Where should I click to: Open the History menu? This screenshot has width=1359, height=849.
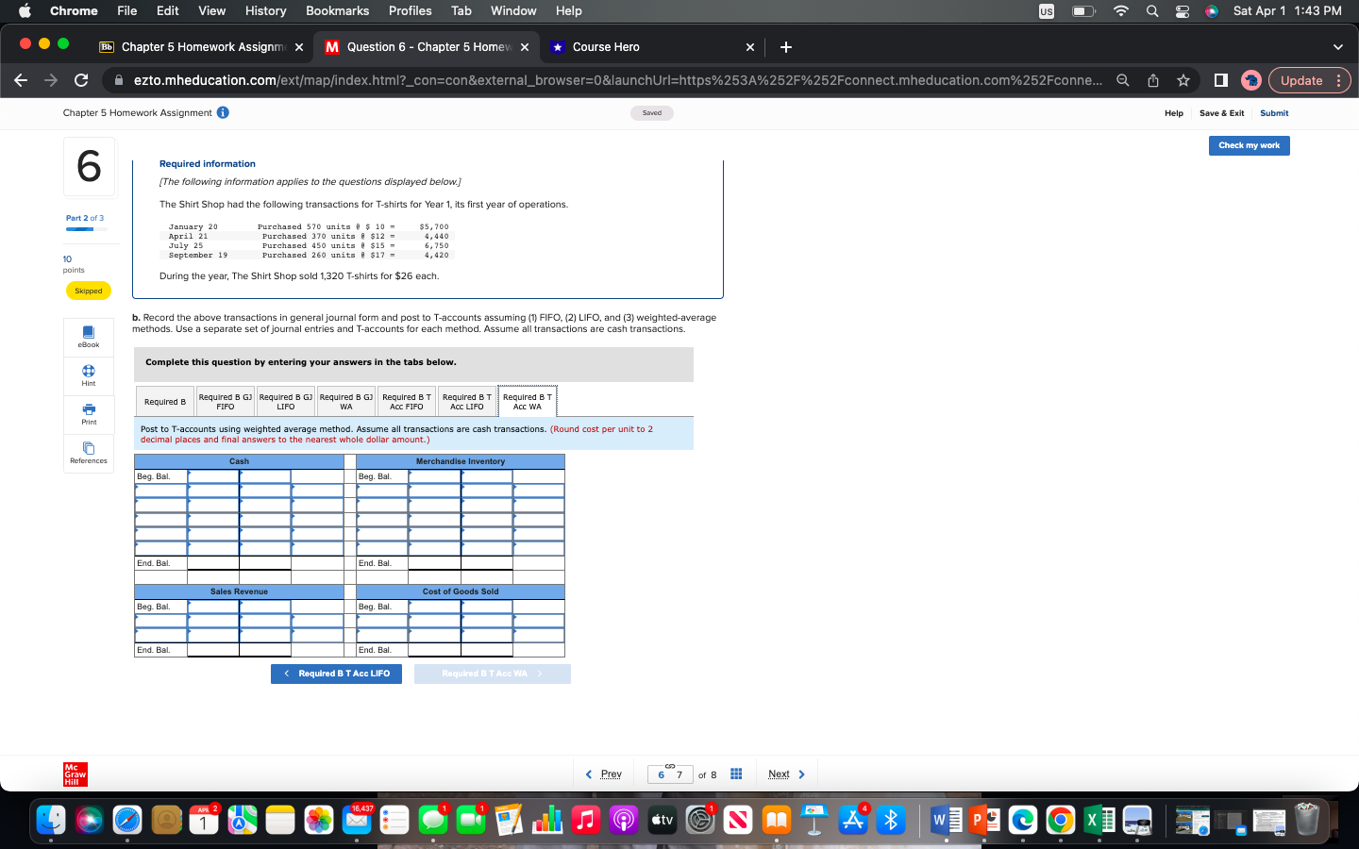[265, 11]
